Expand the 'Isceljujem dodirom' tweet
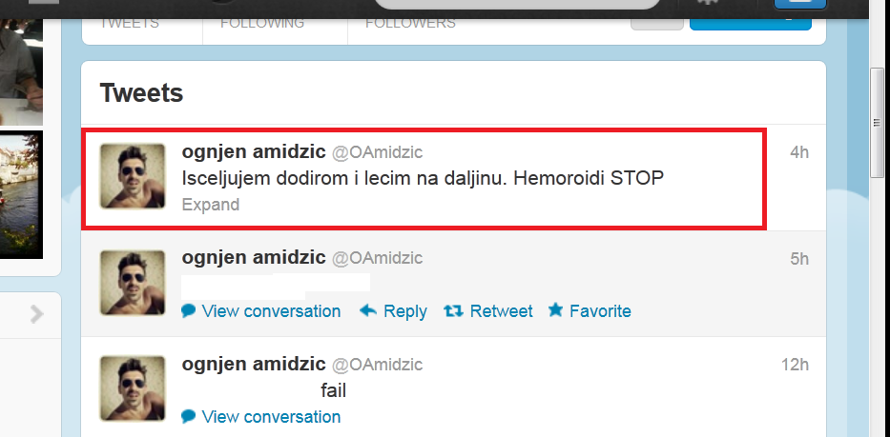 [x=211, y=204]
